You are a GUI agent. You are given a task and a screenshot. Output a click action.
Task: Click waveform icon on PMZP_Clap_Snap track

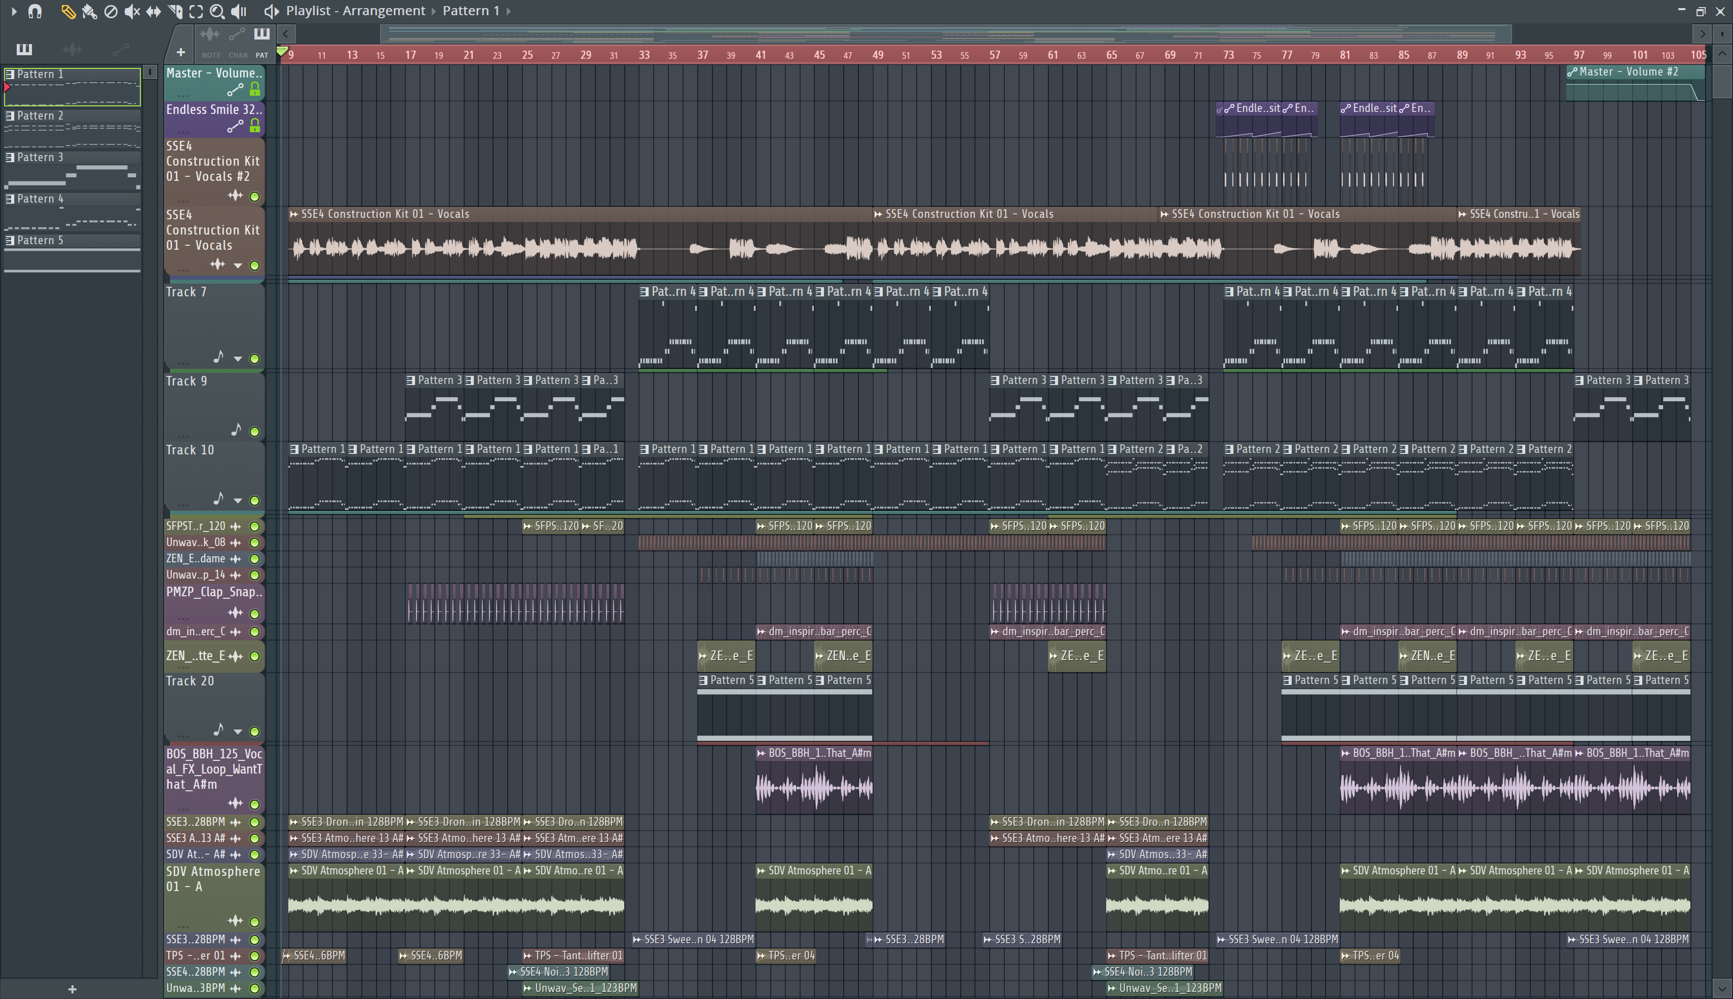point(236,612)
